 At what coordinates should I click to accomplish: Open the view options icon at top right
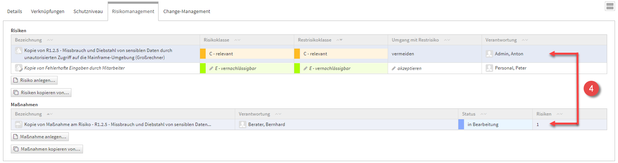tap(610, 6)
